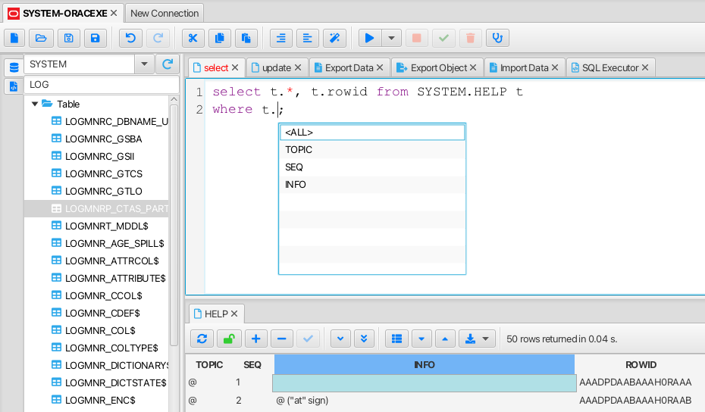Click the New file toolbar icon
Viewport: 705px width, 412px height.
[x=15, y=38]
